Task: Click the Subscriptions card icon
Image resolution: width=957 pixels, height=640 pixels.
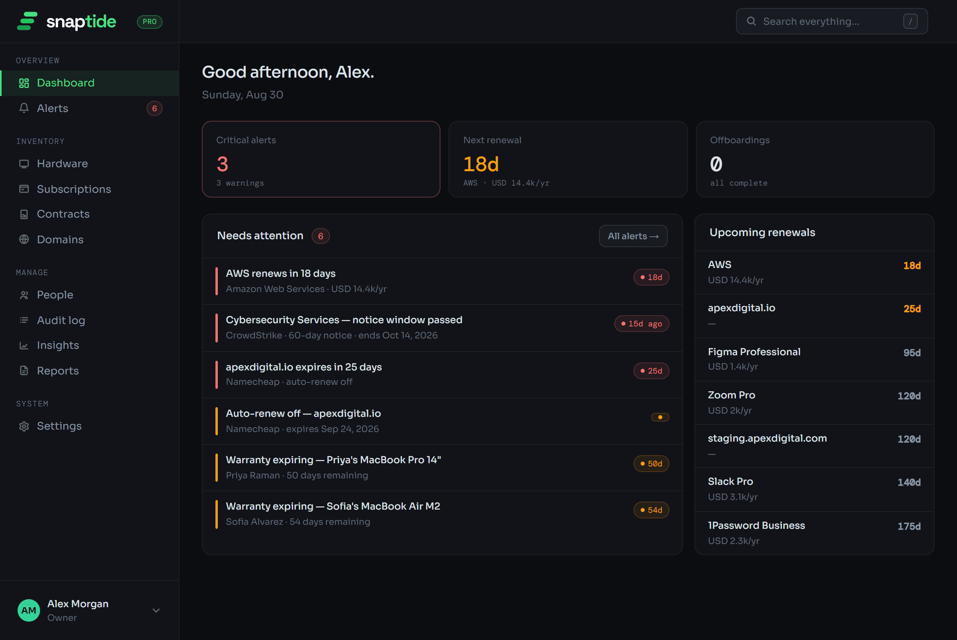Action: tap(24, 189)
